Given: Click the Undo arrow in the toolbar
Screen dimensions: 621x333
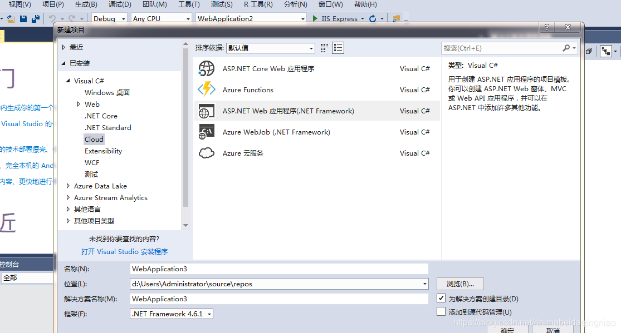Looking at the screenshot, I should point(52,18).
